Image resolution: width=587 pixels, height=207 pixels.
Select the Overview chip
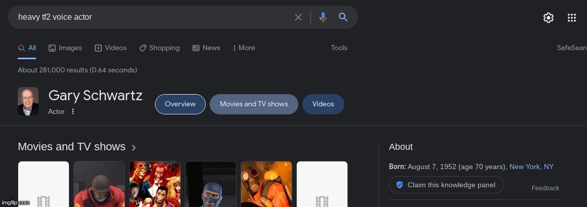point(180,104)
